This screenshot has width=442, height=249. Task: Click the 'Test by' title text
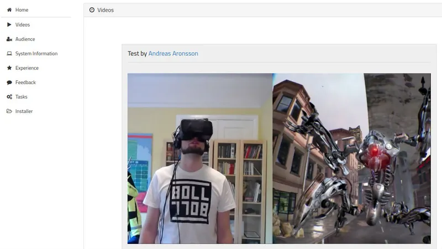tap(137, 53)
